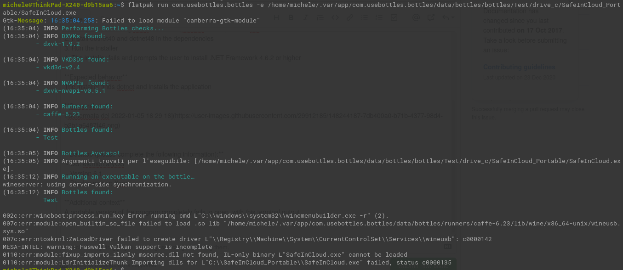623x270 pixels.
Task: Click the 'mscoree.dll not found' error line
Action: tap(205, 255)
